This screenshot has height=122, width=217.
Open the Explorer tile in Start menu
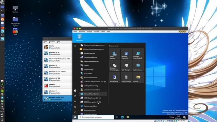[138, 78]
